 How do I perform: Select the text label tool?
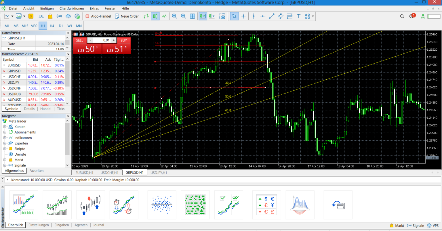coord(298,16)
